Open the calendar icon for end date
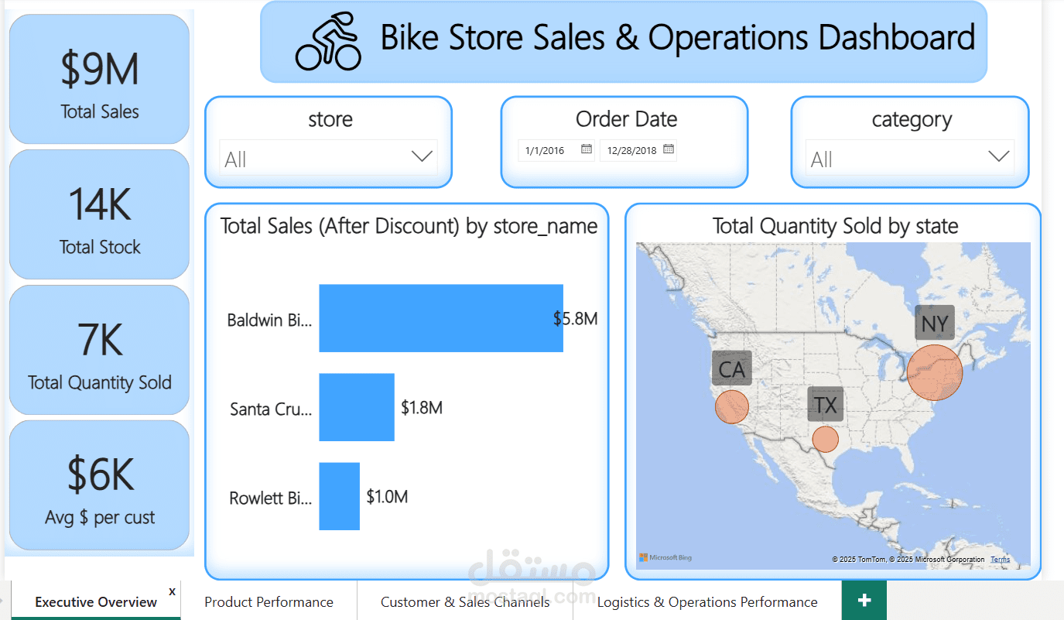 pos(667,150)
